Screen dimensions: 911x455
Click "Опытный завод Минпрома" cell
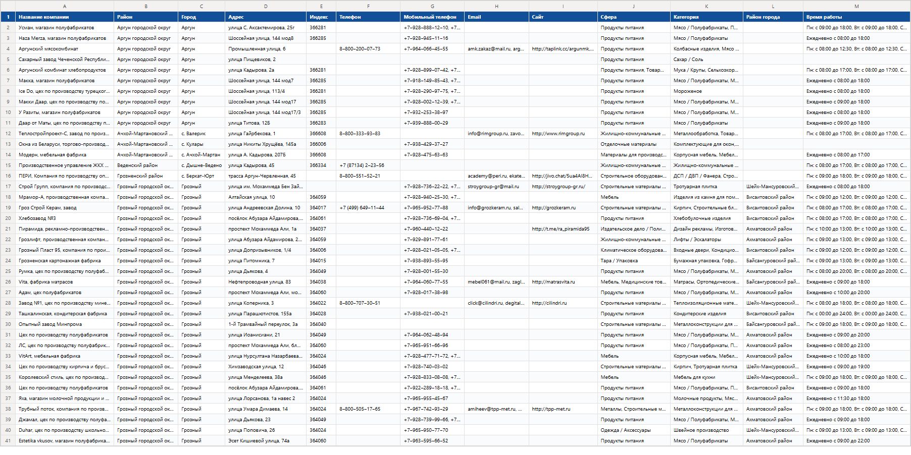pyautogui.click(x=65, y=324)
